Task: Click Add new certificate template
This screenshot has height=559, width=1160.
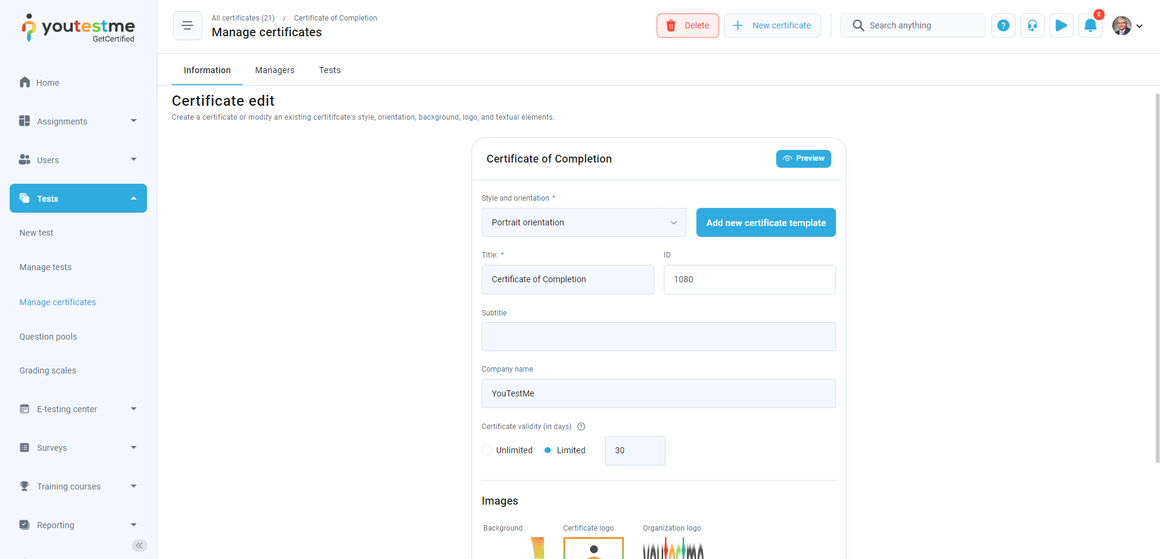Action: (x=765, y=222)
